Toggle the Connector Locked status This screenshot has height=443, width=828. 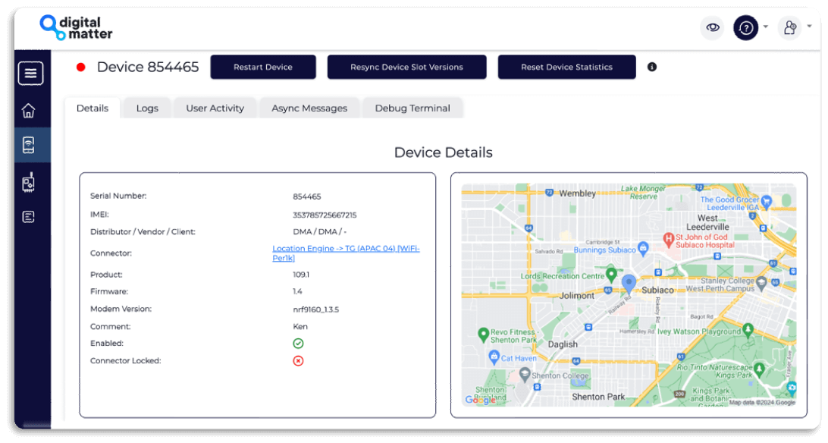pyautogui.click(x=298, y=360)
